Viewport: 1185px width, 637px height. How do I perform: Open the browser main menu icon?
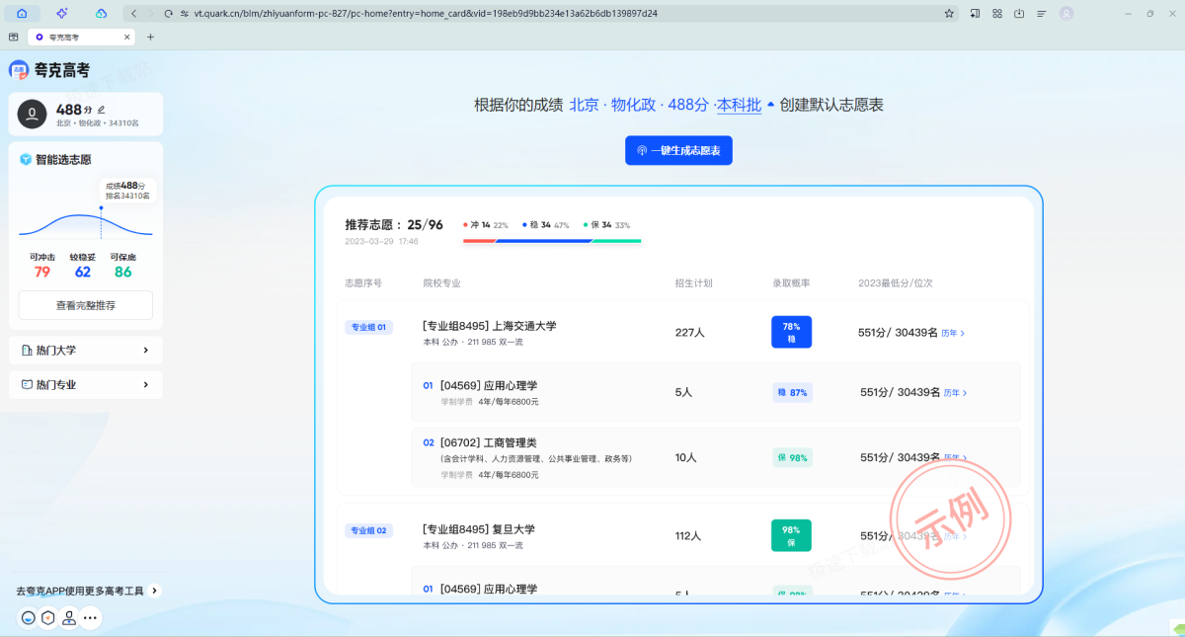[x=1041, y=13]
